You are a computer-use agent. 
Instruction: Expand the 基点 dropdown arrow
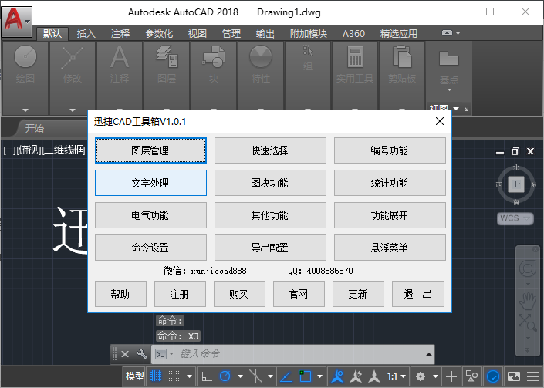[x=449, y=90]
